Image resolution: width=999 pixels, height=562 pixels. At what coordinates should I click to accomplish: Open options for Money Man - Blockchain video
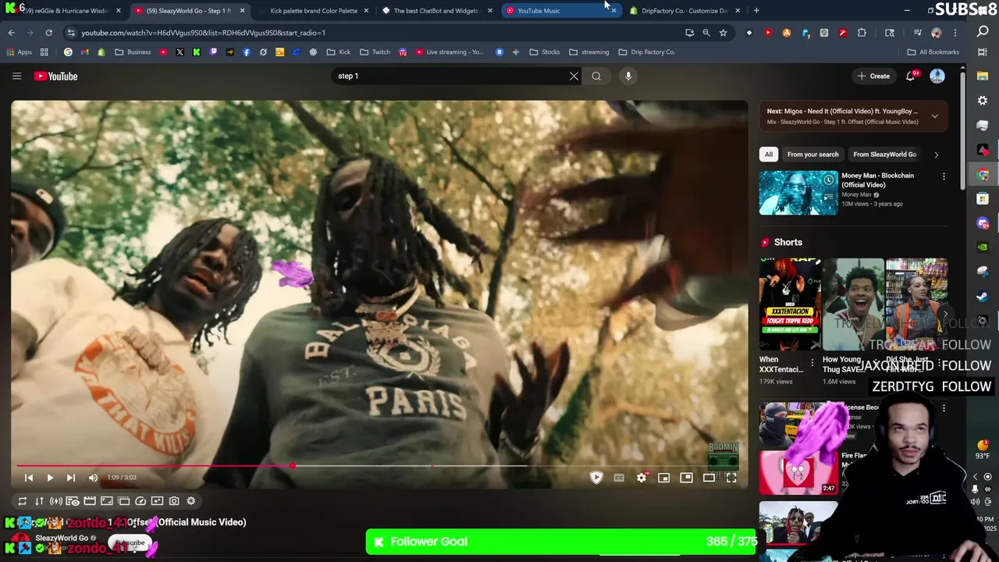[x=944, y=176]
